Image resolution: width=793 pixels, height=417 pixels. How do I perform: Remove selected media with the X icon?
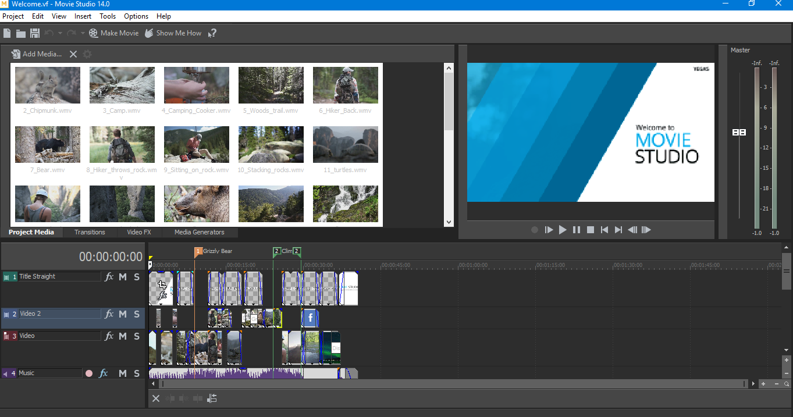73,54
